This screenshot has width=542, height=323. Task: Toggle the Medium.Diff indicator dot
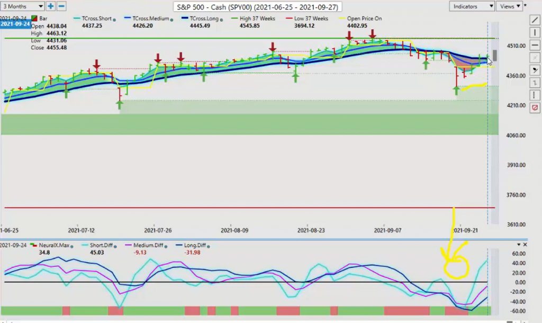(x=166, y=246)
